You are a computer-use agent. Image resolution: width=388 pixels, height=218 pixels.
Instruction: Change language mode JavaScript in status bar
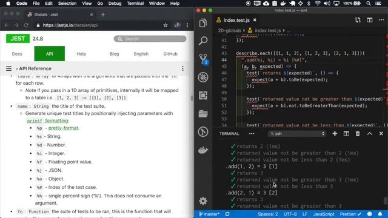tap(323, 214)
